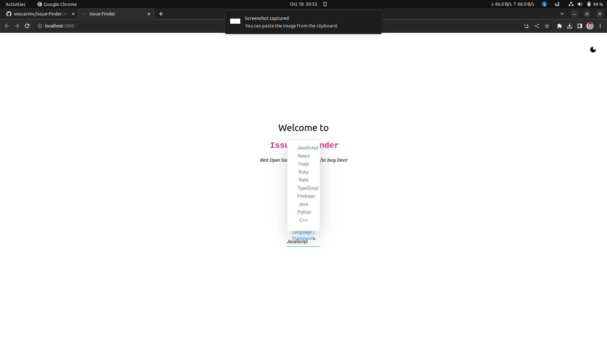Open a new browser tab
This screenshot has width=607, height=341.
click(x=161, y=14)
